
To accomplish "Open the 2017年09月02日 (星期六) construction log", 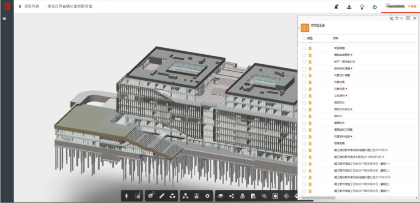I will pos(362,191).
